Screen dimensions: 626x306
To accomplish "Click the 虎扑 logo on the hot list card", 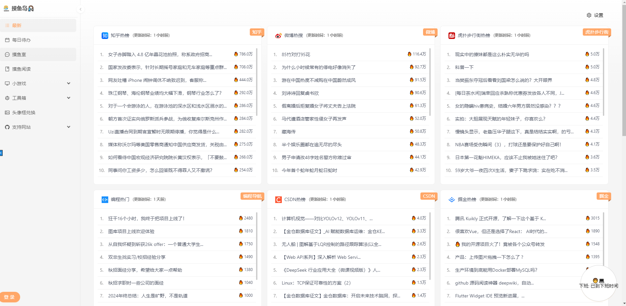I will tap(452, 35).
